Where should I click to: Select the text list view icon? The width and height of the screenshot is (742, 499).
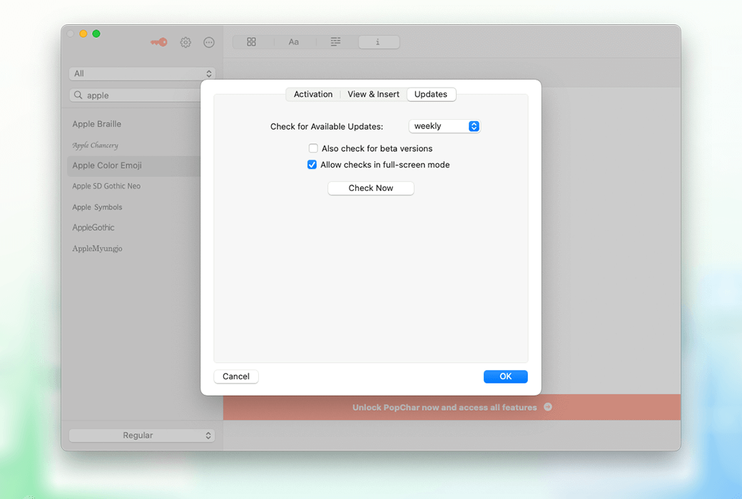point(335,42)
